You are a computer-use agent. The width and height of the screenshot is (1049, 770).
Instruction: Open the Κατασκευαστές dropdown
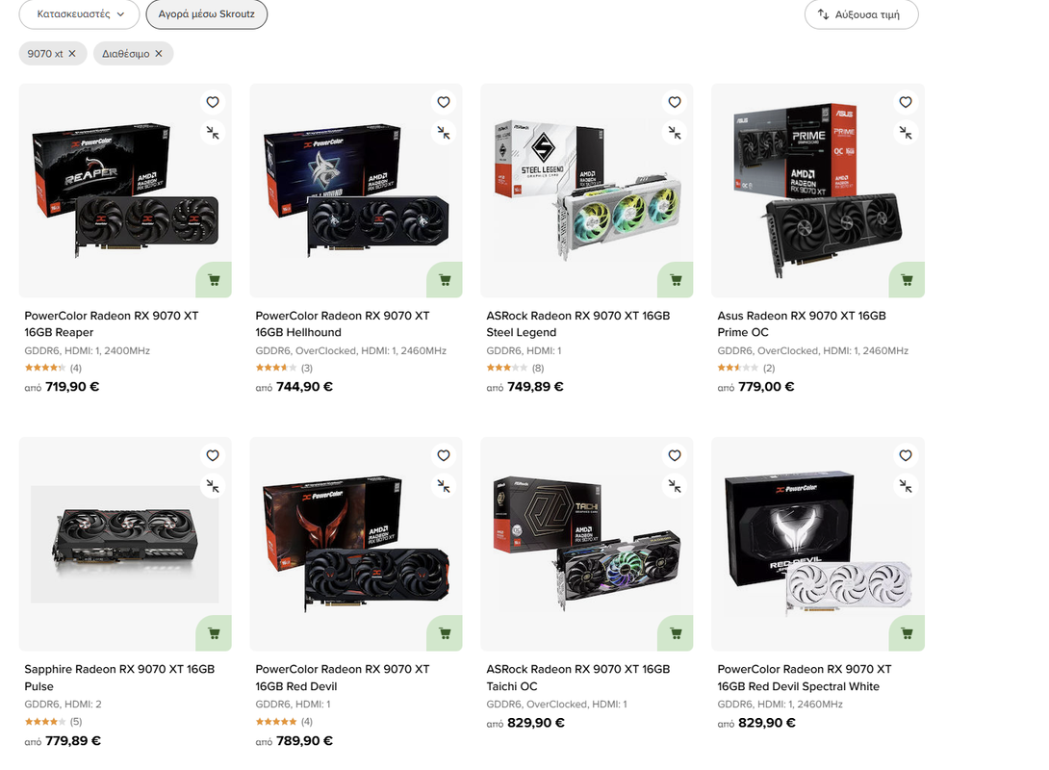click(79, 14)
